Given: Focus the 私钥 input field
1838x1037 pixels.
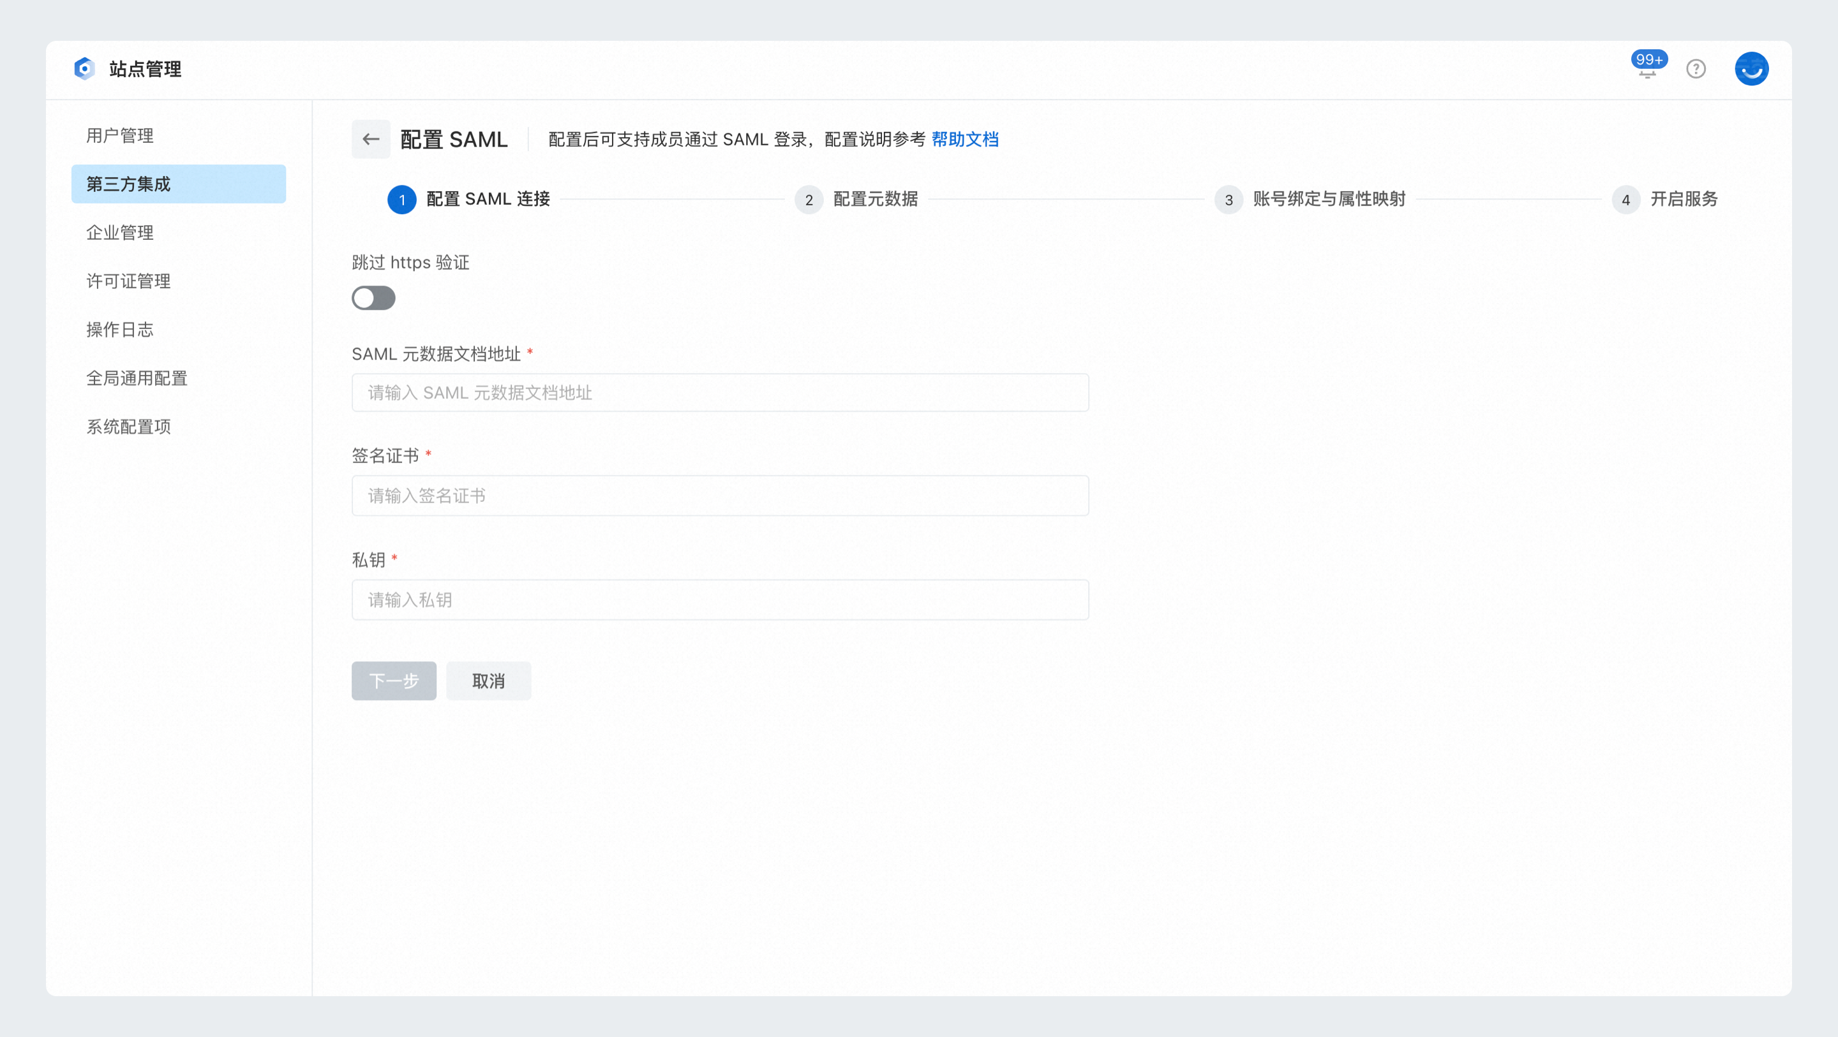Looking at the screenshot, I should 720,599.
